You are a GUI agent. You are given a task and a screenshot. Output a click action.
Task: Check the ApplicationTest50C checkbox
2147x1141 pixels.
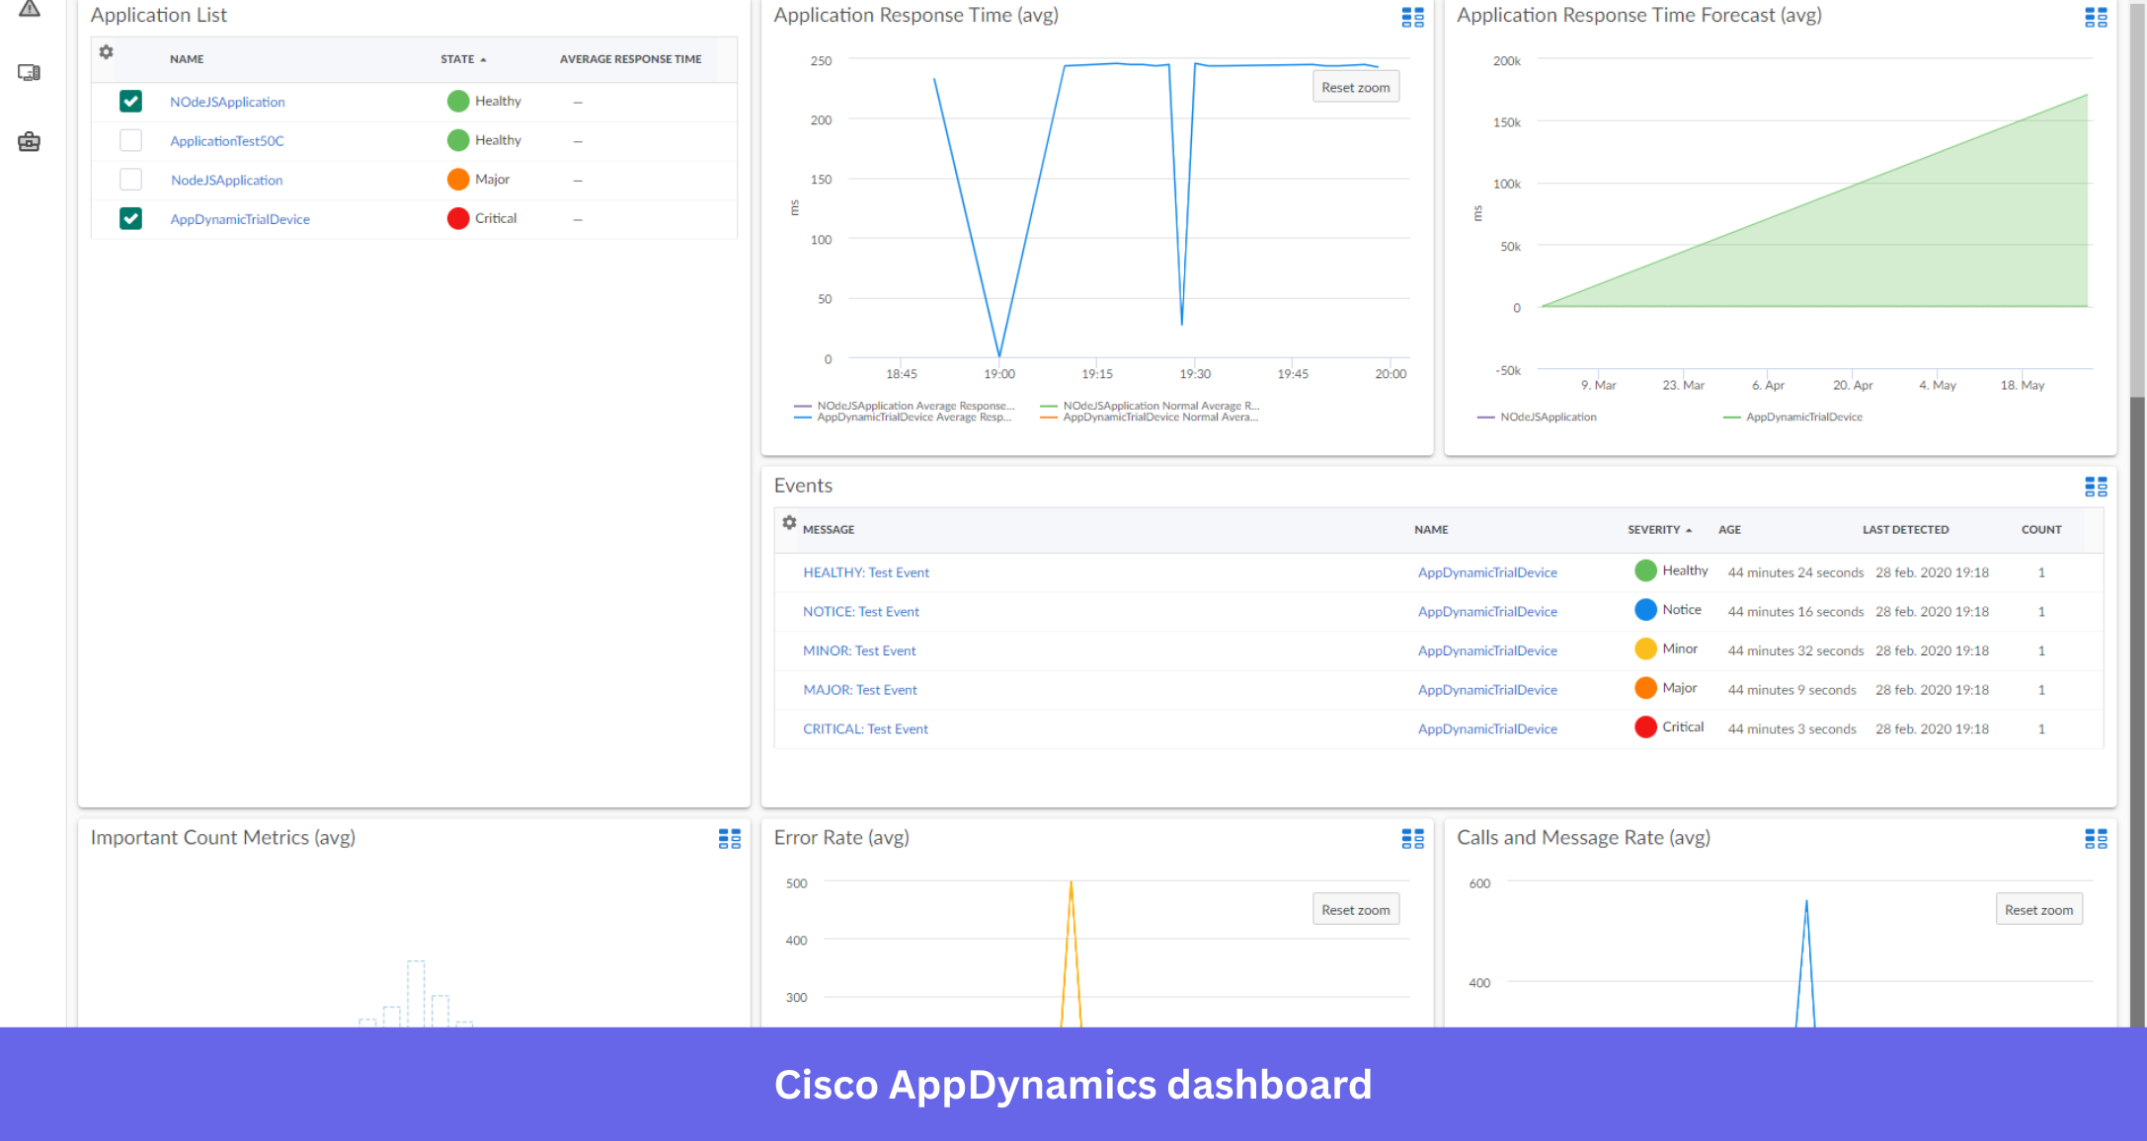click(130, 140)
